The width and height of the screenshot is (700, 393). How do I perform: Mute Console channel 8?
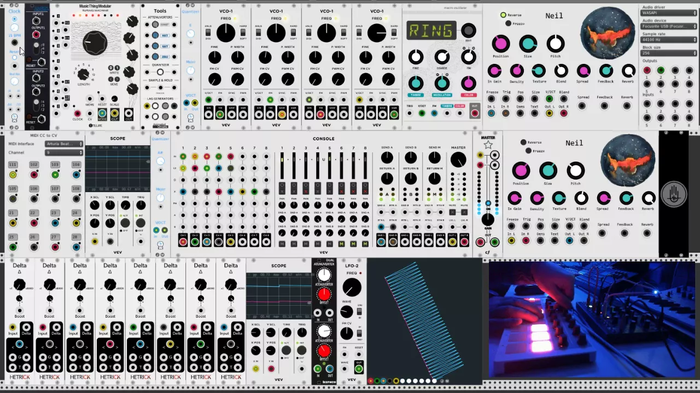pyautogui.click(x=365, y=243)
